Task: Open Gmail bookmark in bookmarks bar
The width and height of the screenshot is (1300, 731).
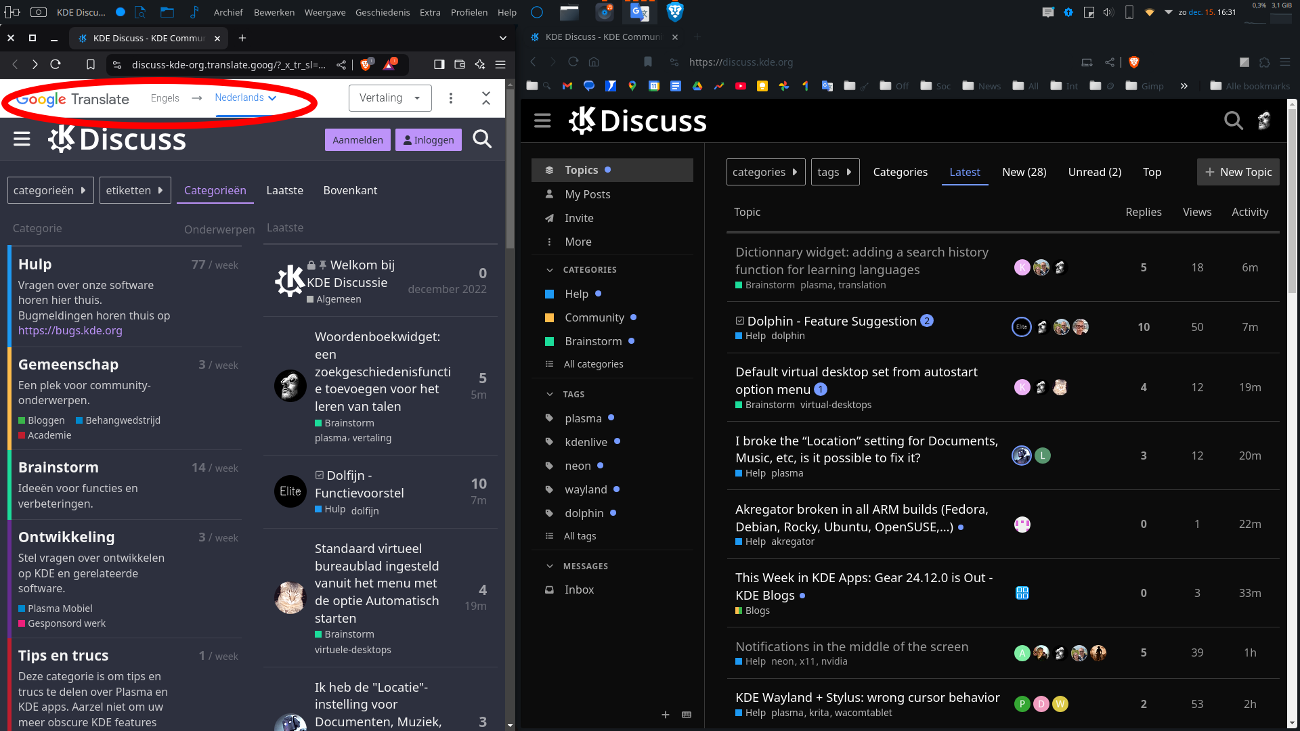Action: [x=567, y=86]
